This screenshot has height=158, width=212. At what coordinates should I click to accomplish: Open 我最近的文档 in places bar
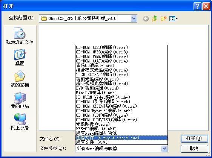(x=20, y=36)
